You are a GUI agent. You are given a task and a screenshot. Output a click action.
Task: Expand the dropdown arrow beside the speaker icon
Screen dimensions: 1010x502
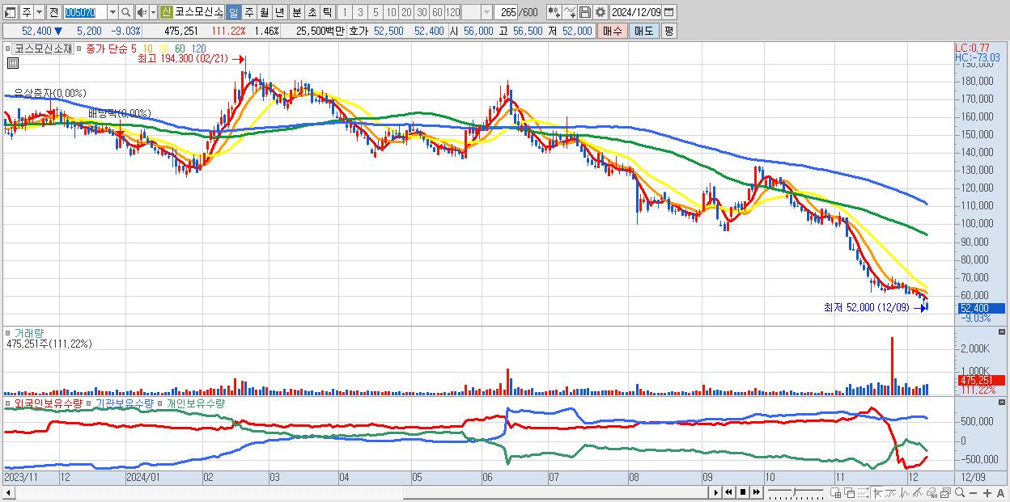coord(153,12)
